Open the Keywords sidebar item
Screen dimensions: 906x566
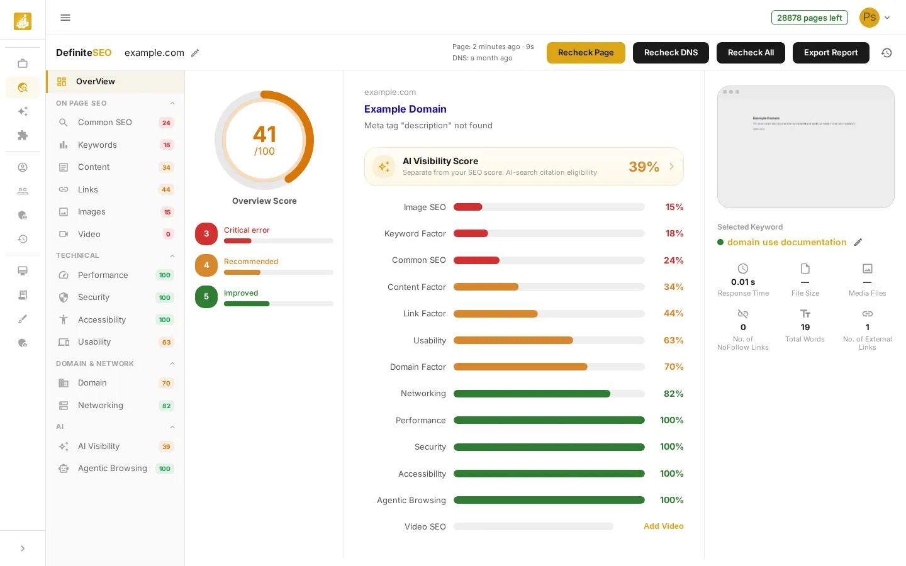115,145
